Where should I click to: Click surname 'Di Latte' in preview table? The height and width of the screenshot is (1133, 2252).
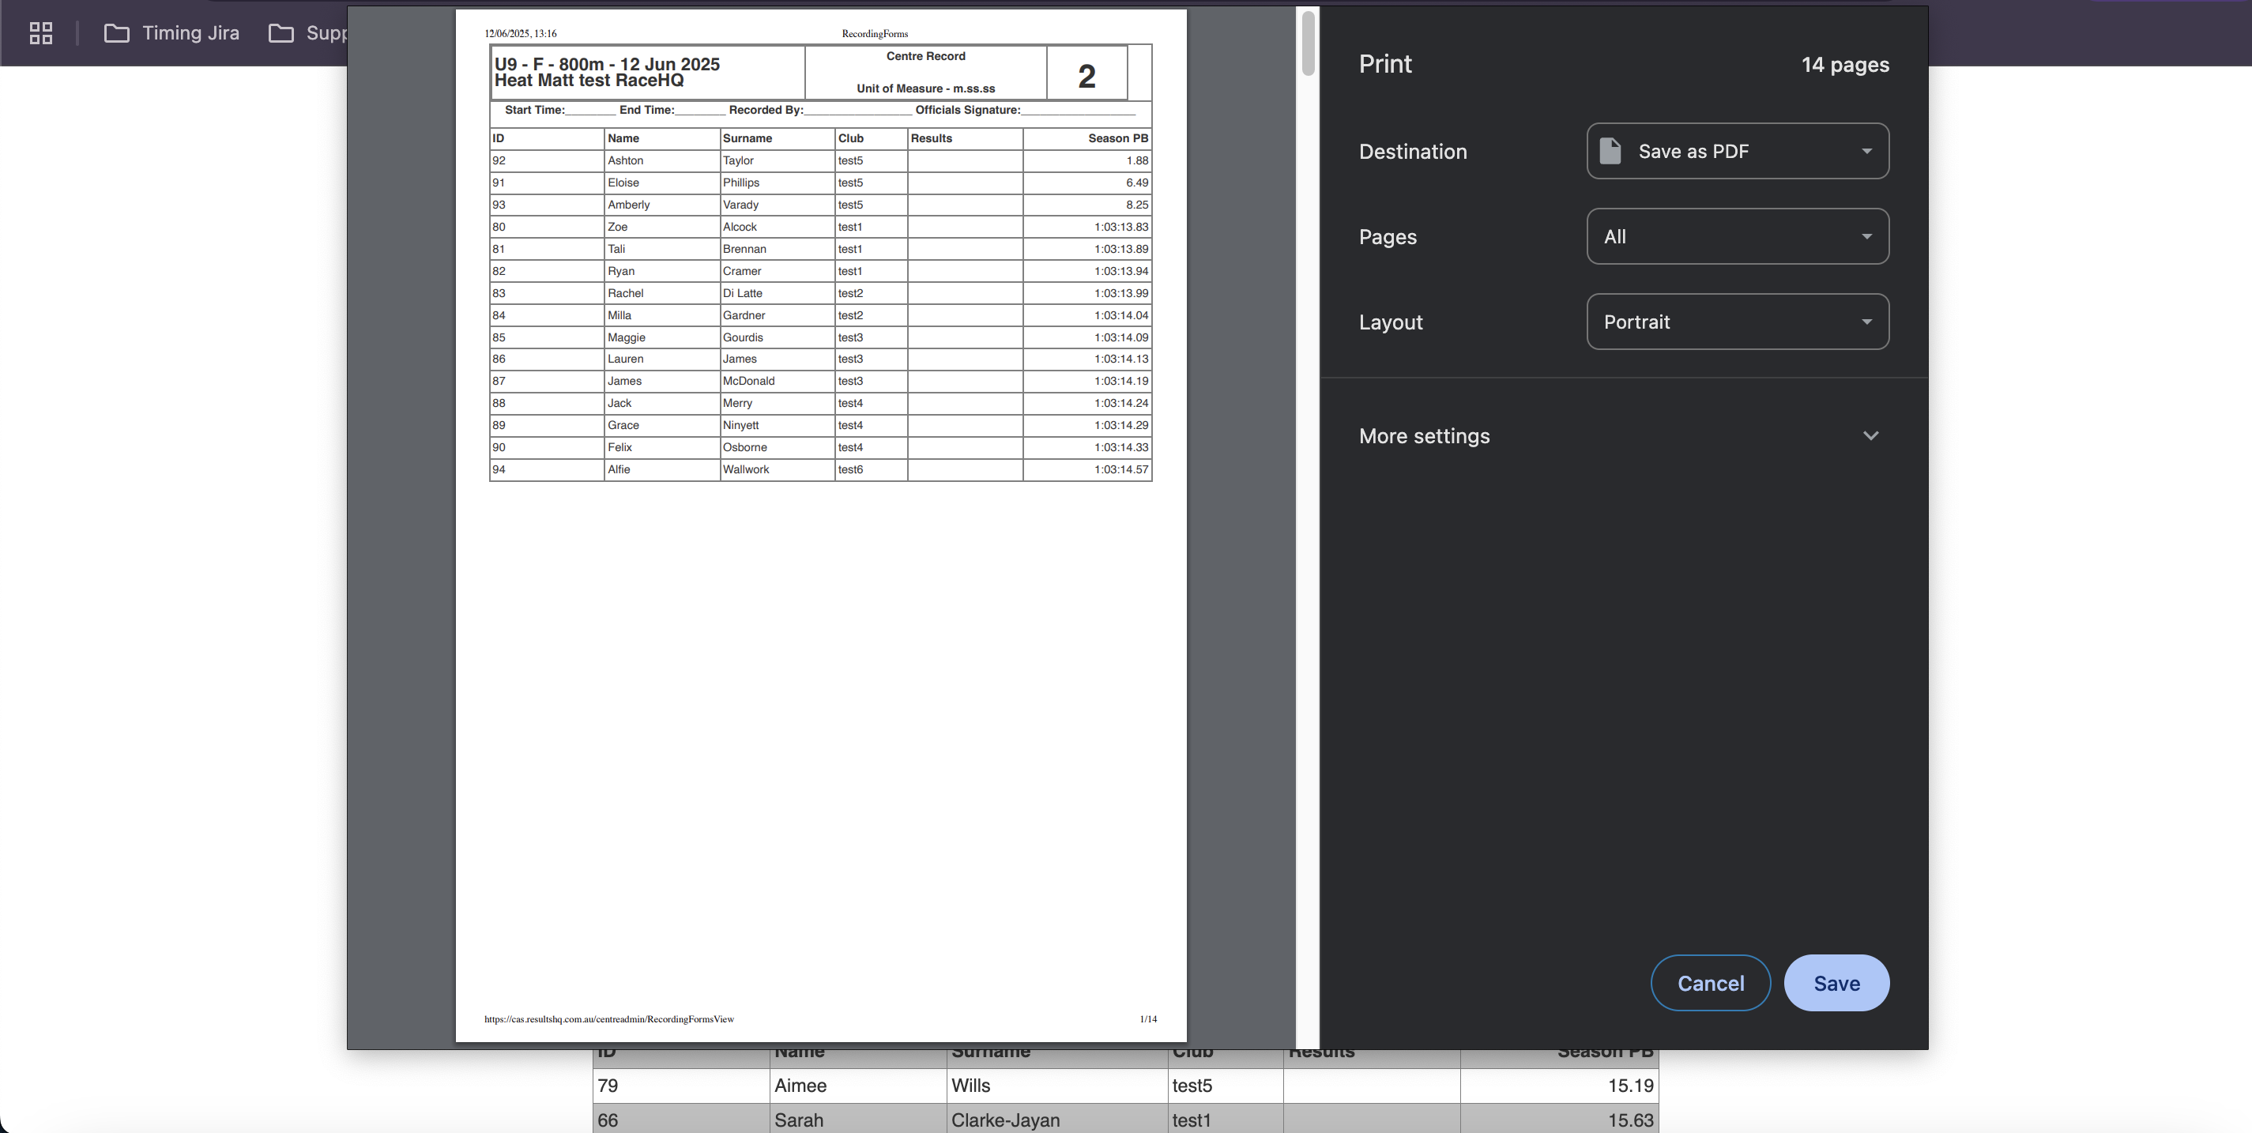(x=742, y=293)
